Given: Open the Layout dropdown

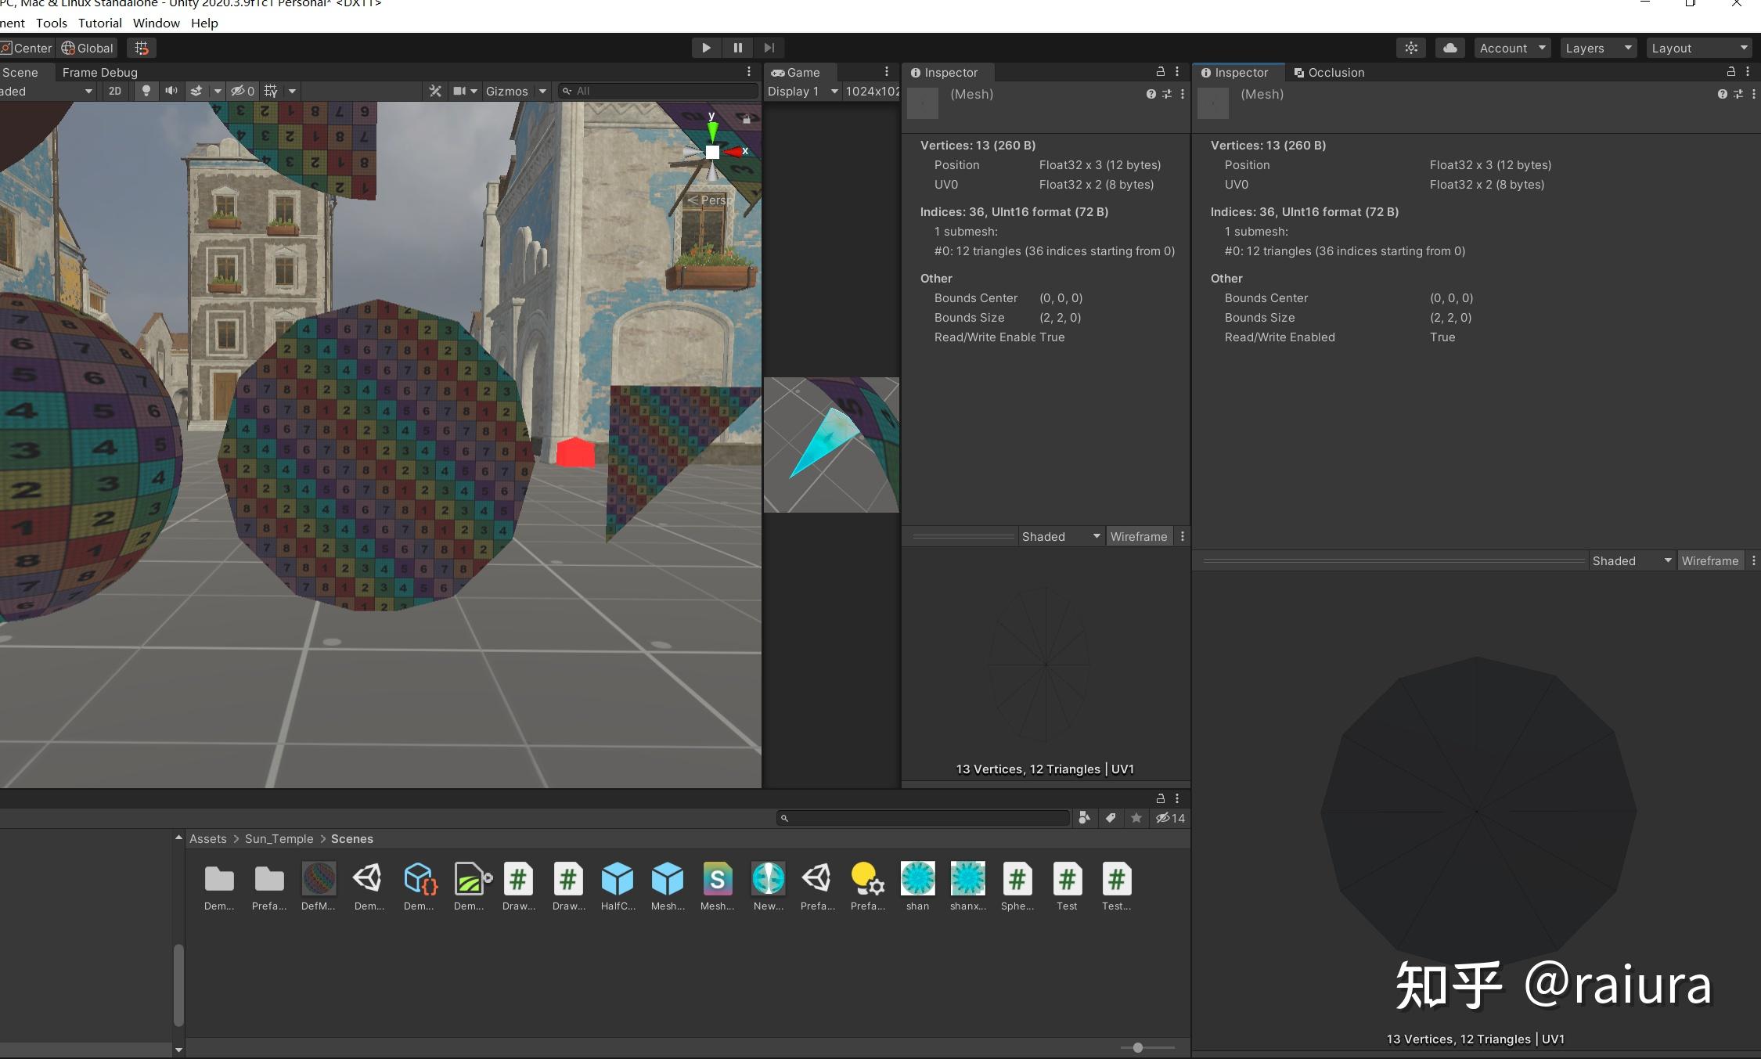Looking at the screenshot, I should 1698,48.
